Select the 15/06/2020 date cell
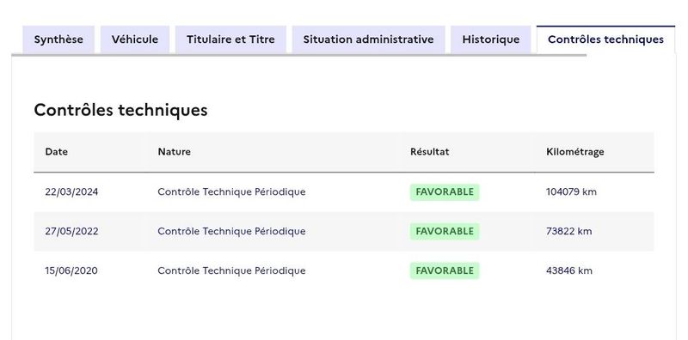 pos(71,270)
